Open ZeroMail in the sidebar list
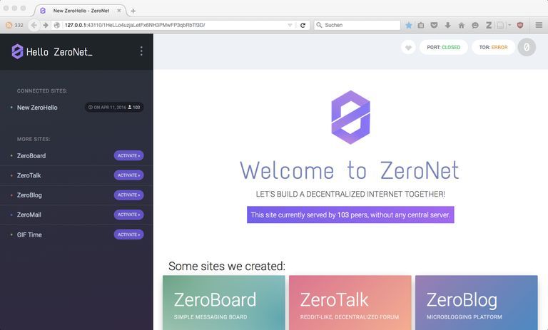Image resolution: width=548 pixels, height=330 pixels. pos(29,215)
